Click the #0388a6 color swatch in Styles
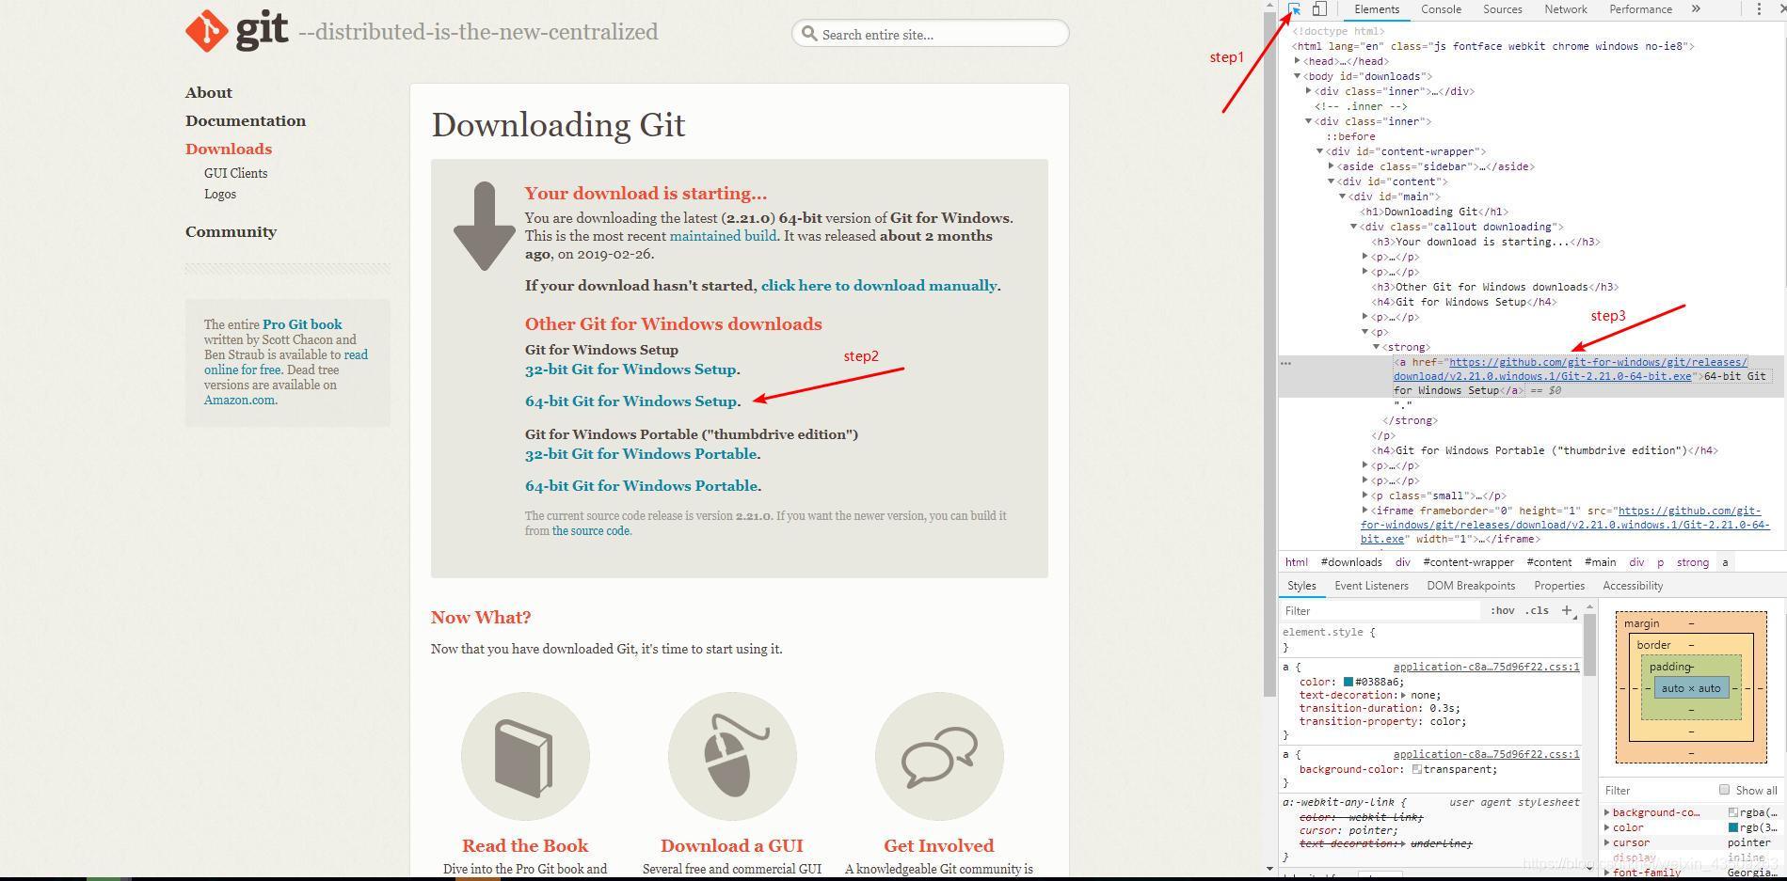The height and width of the screenshot is (881, 1787). click(1348, 682)
